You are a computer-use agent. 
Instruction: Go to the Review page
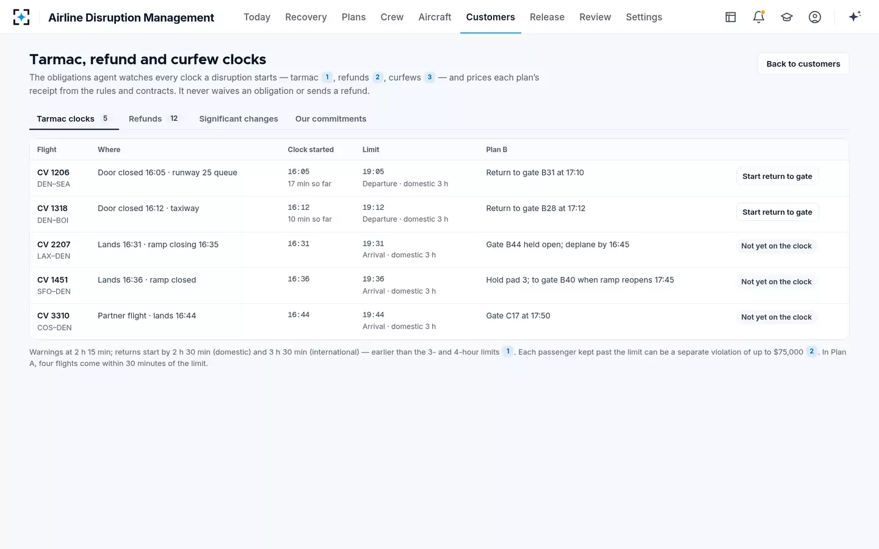[x=595, y=17]
